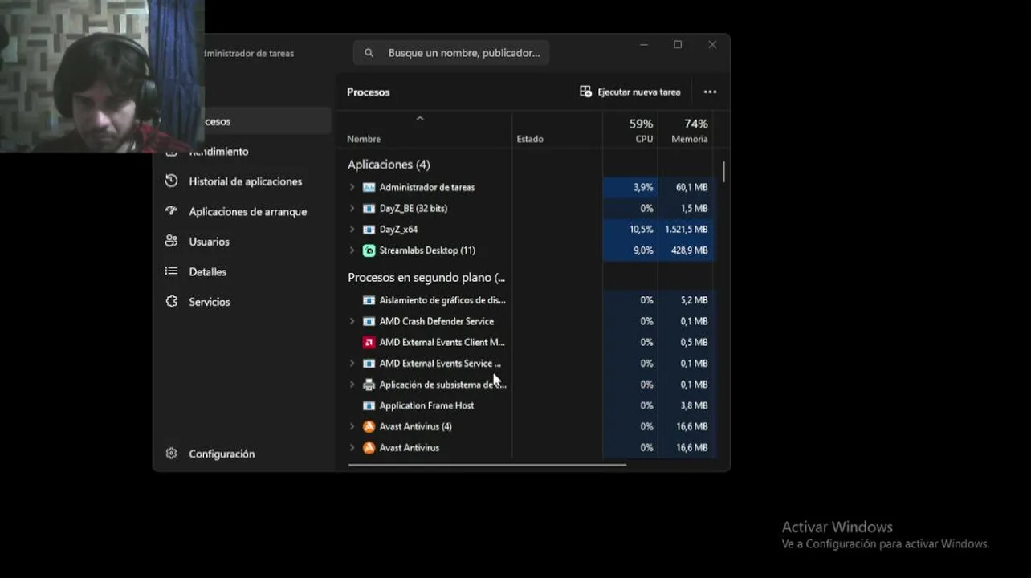Click the Administrador de tareas process icon

point(369,187)
